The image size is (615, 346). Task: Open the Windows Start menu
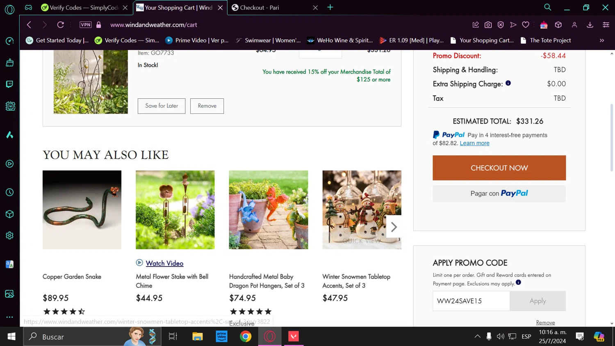pyautogui.click(x=11, y=337)
